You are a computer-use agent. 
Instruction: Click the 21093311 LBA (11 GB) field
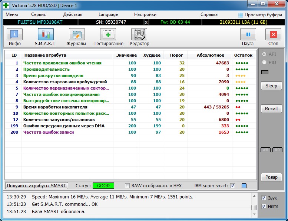[x=244, y=22]
